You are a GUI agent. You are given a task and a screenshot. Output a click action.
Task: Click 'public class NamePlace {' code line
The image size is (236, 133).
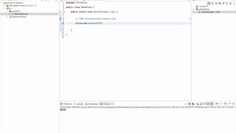click(x=80, y=7)
